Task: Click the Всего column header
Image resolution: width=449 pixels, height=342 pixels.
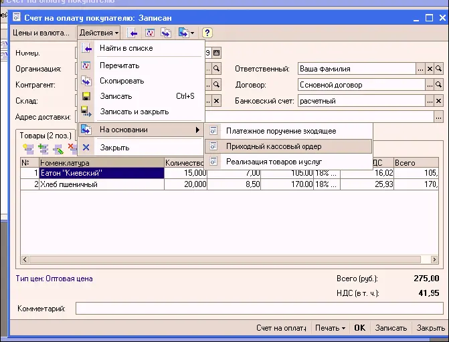Action: tap(416, 163)
